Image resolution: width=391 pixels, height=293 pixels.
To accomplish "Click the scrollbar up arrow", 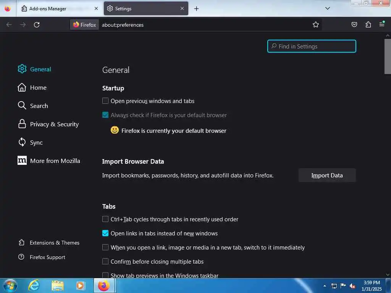I will coord(388,35).
